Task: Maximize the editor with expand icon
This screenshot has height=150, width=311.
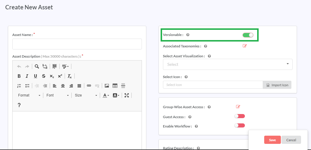Action: (127, 95)
